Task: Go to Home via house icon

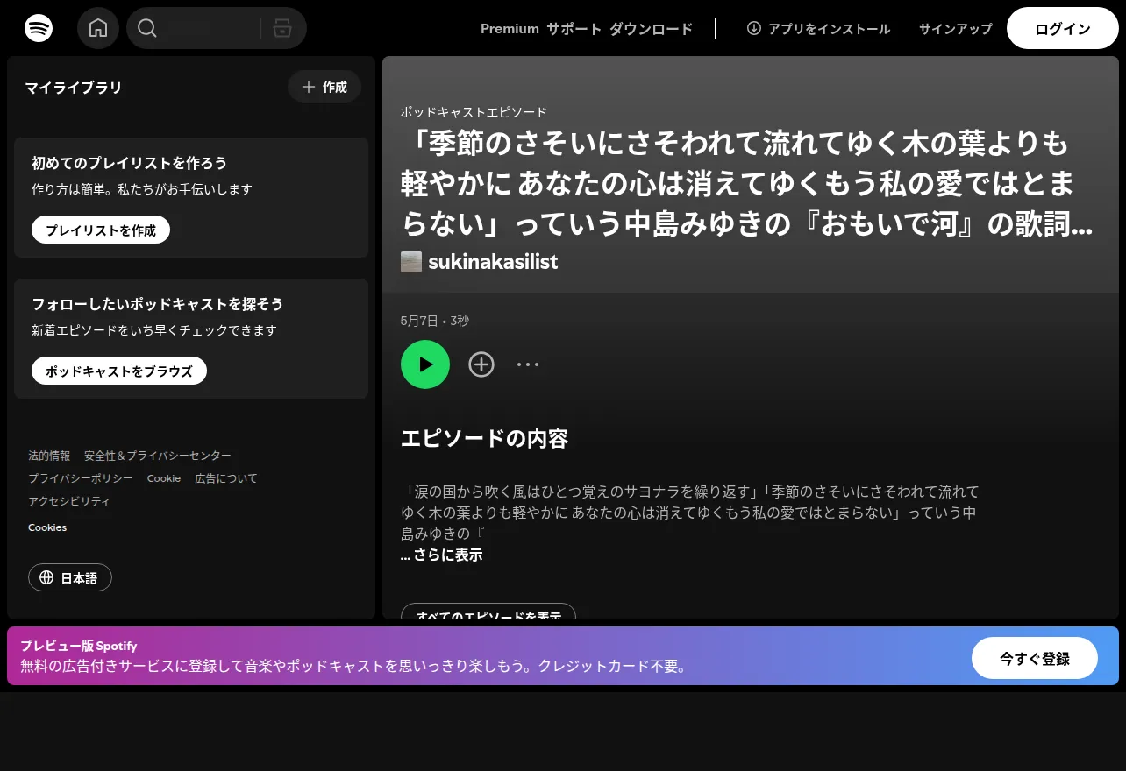Action: (x=98, y=28)
